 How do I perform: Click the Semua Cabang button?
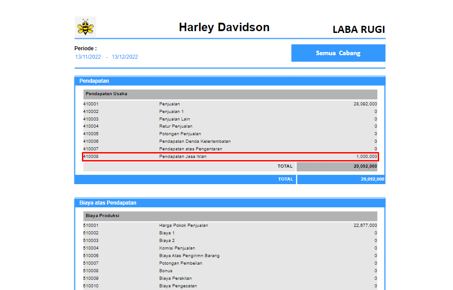click(x=339, y=53)
